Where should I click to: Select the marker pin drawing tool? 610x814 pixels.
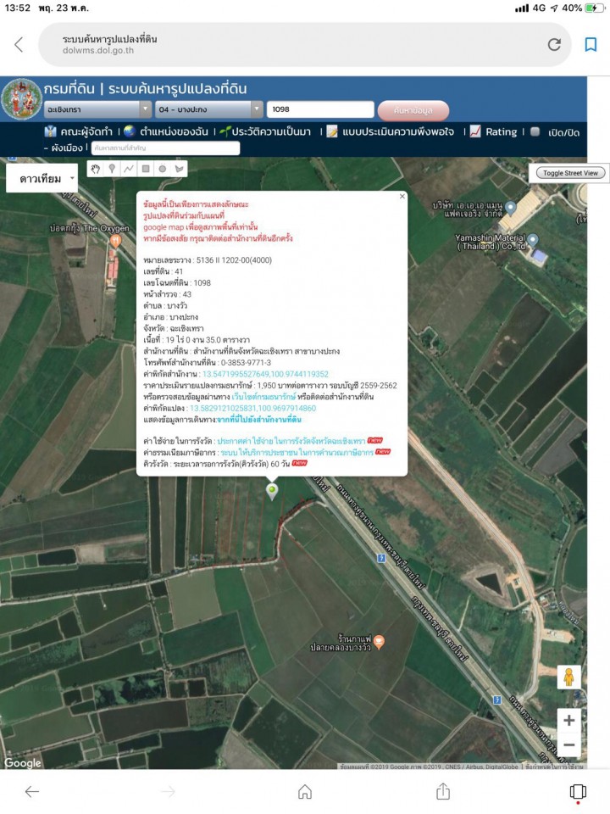tap(112, 169)
